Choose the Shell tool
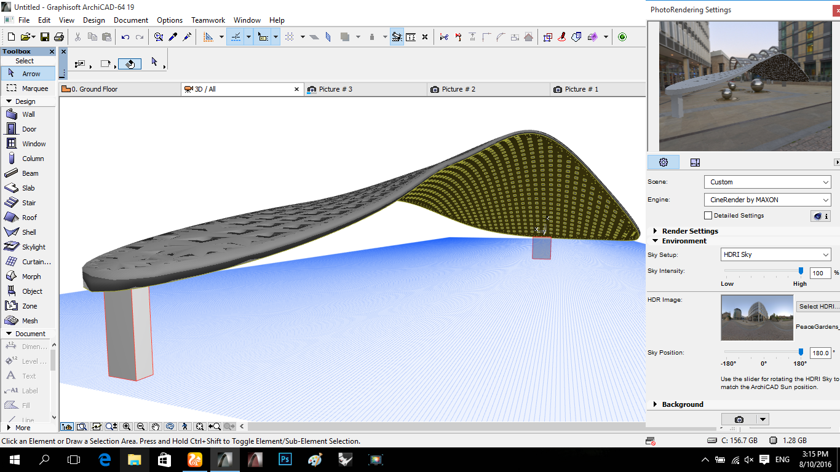The image size is (840, 472). pos(28,232)
